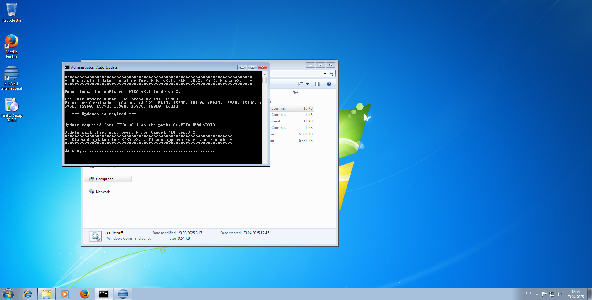Sort files by the Size column header
Image resolution: width=592 pixels, height=300 pixels.
pos(295,93)
